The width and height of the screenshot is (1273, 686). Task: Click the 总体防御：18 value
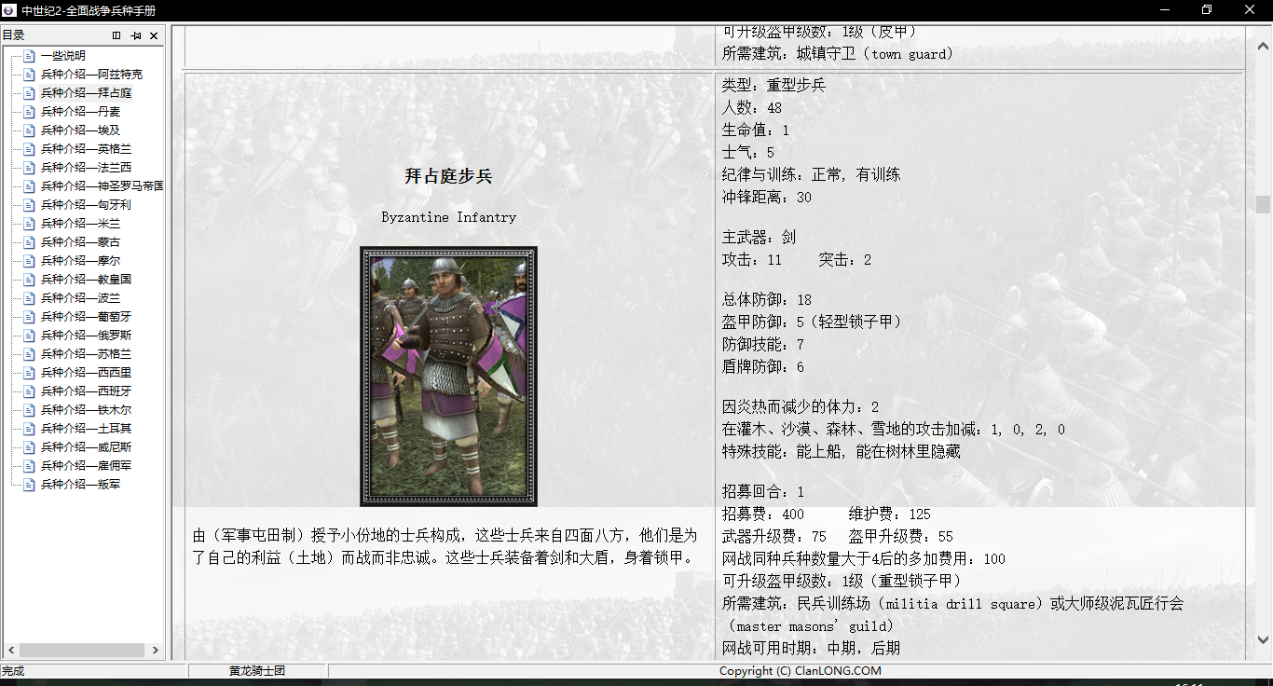767,300
